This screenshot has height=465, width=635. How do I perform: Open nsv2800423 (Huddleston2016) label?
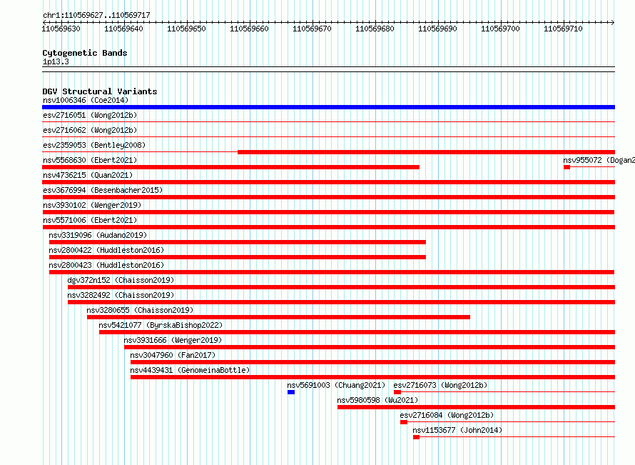106,265
